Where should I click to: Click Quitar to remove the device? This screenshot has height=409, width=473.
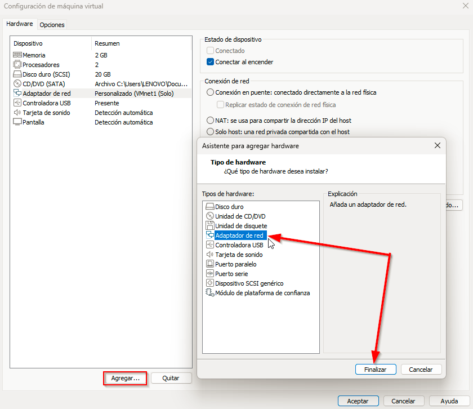[x=171, y=379]
